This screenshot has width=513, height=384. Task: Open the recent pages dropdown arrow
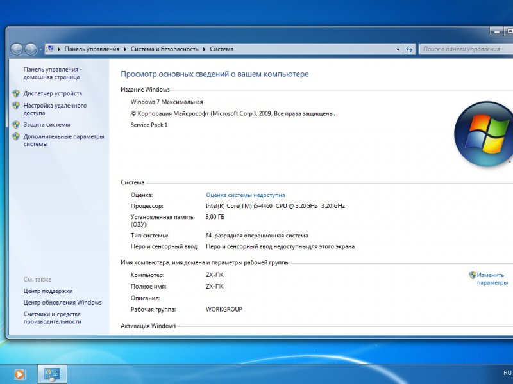(40, 50)
